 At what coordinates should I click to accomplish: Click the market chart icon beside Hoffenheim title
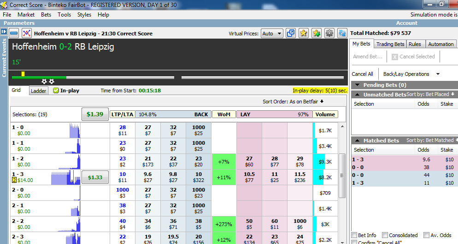[27, 33]
